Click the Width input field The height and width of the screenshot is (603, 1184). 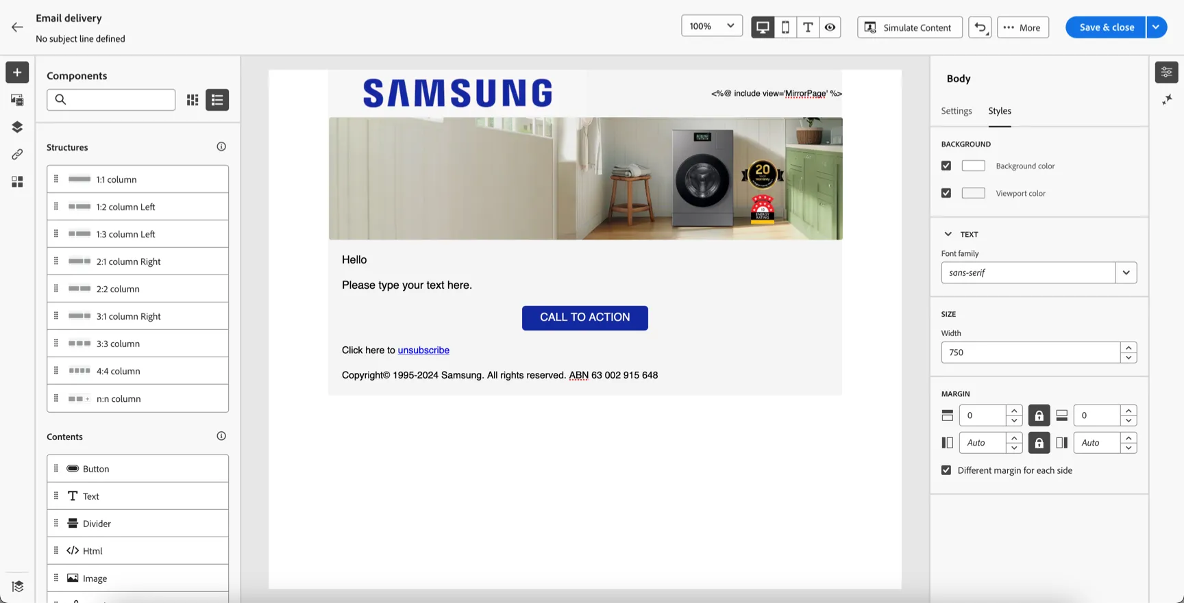pos(1031,352)
